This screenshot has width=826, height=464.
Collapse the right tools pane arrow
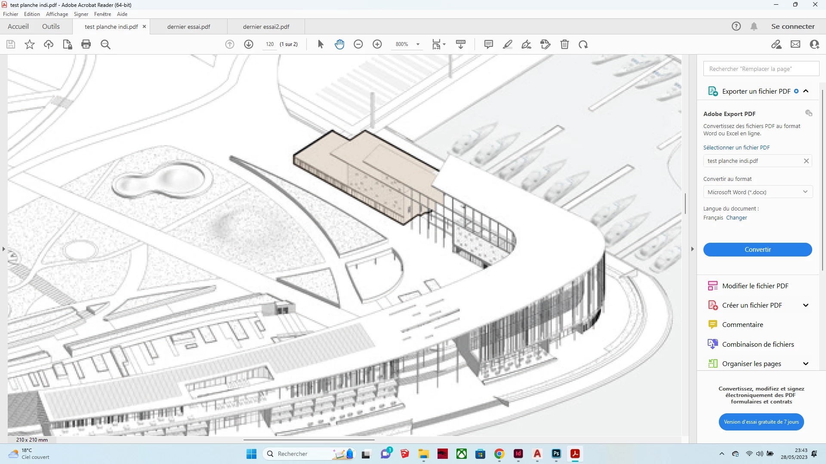[x=692, y=249]
